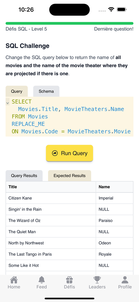Switch to the Query tab
Image resolution: width=139 pixels, height=302 pixels.
click(x=16, y=91)
